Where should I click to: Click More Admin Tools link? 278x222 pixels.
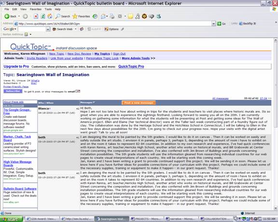tap(136, 58)
